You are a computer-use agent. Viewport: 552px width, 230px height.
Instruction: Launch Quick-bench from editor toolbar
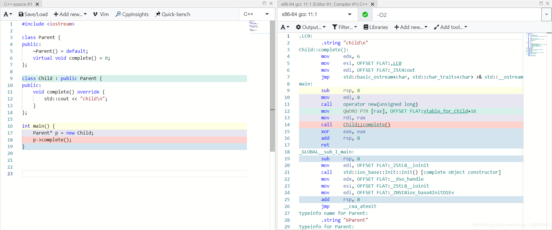click(x=173, y=14)
